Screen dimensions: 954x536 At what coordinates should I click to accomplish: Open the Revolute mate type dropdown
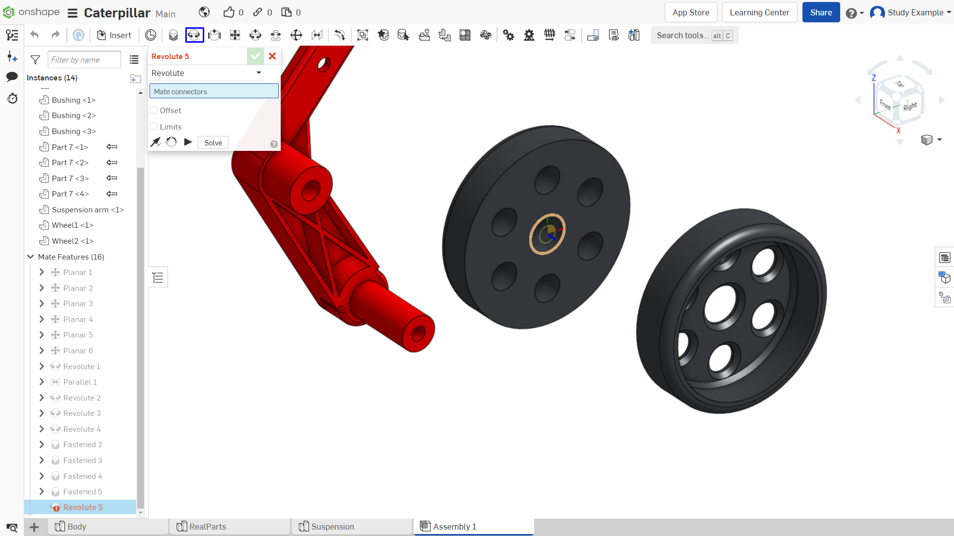click(x=207, y=73)
